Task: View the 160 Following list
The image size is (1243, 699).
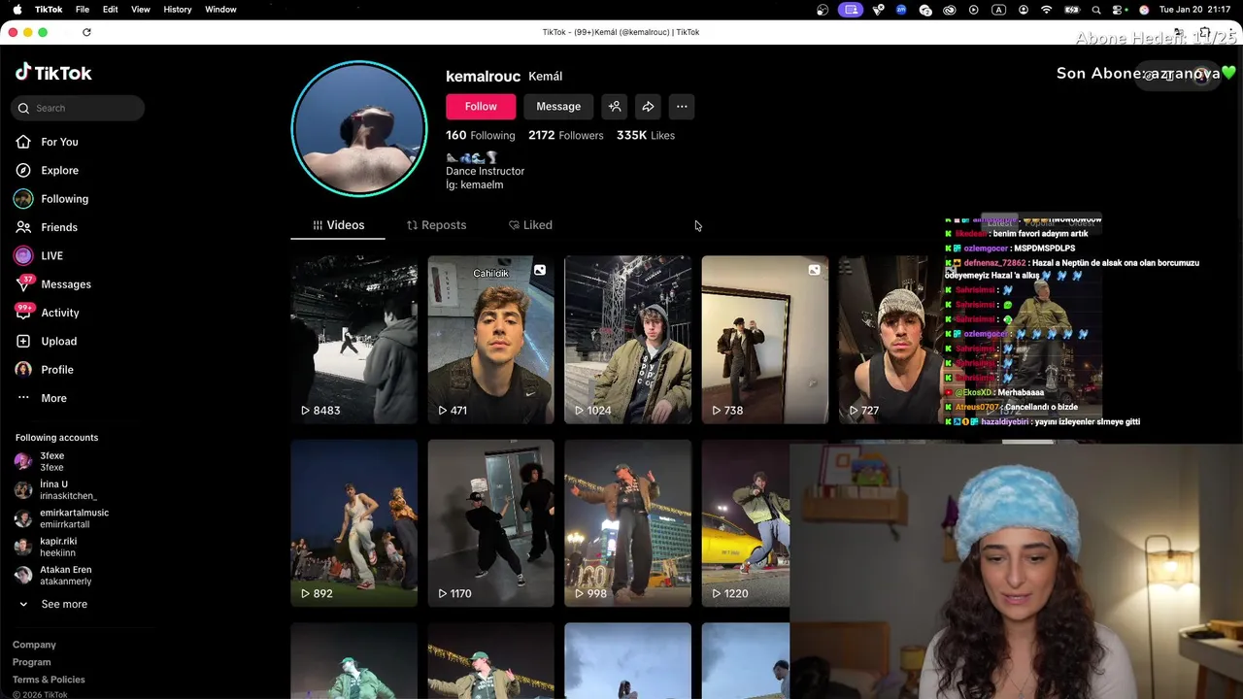Action: click(481, 135)
